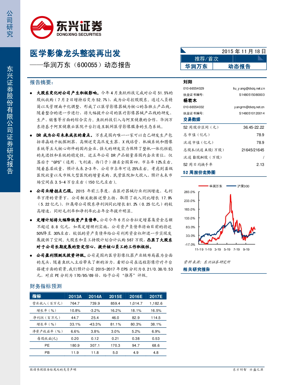
Task: Click the footer slogan 东方财智 兴盛之源
Action: [x=248, y=370]
